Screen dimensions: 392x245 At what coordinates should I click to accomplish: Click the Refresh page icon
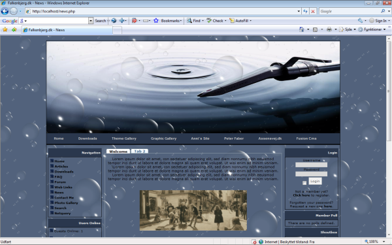pos(305,11)
